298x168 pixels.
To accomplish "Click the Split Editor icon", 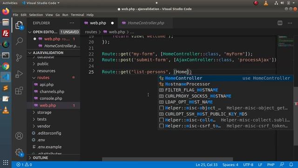I will 280,23.
